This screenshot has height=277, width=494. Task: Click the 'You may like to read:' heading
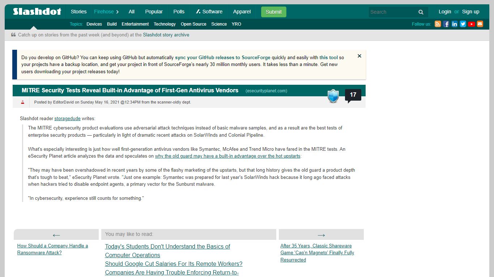pyautogui.click(x=129, y=234)
